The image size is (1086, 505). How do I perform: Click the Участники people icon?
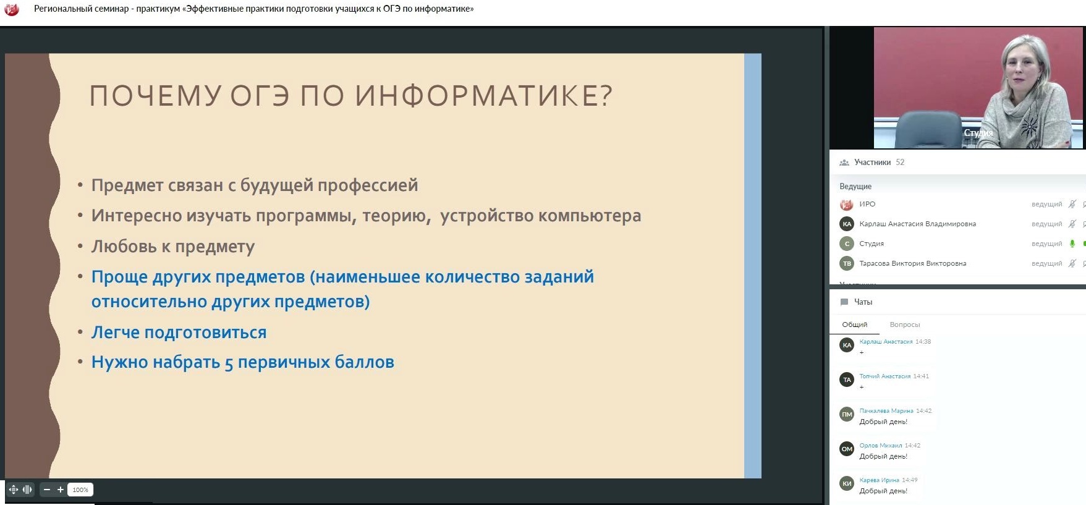[x=844, y=163]
